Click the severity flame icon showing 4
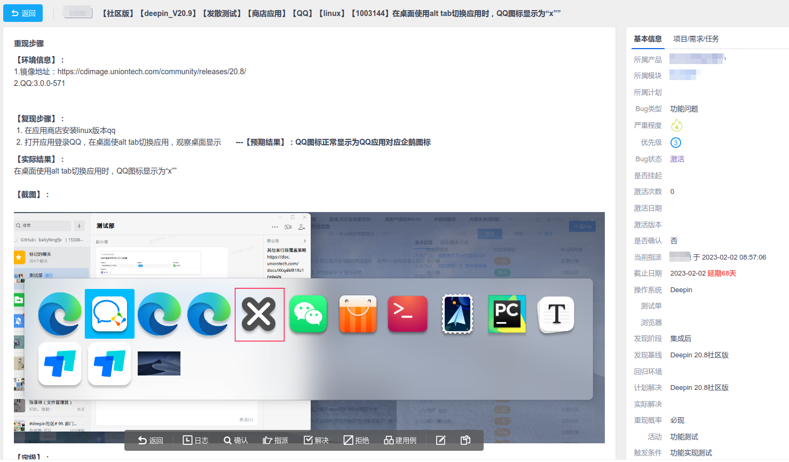 click(x=676, y=126)
